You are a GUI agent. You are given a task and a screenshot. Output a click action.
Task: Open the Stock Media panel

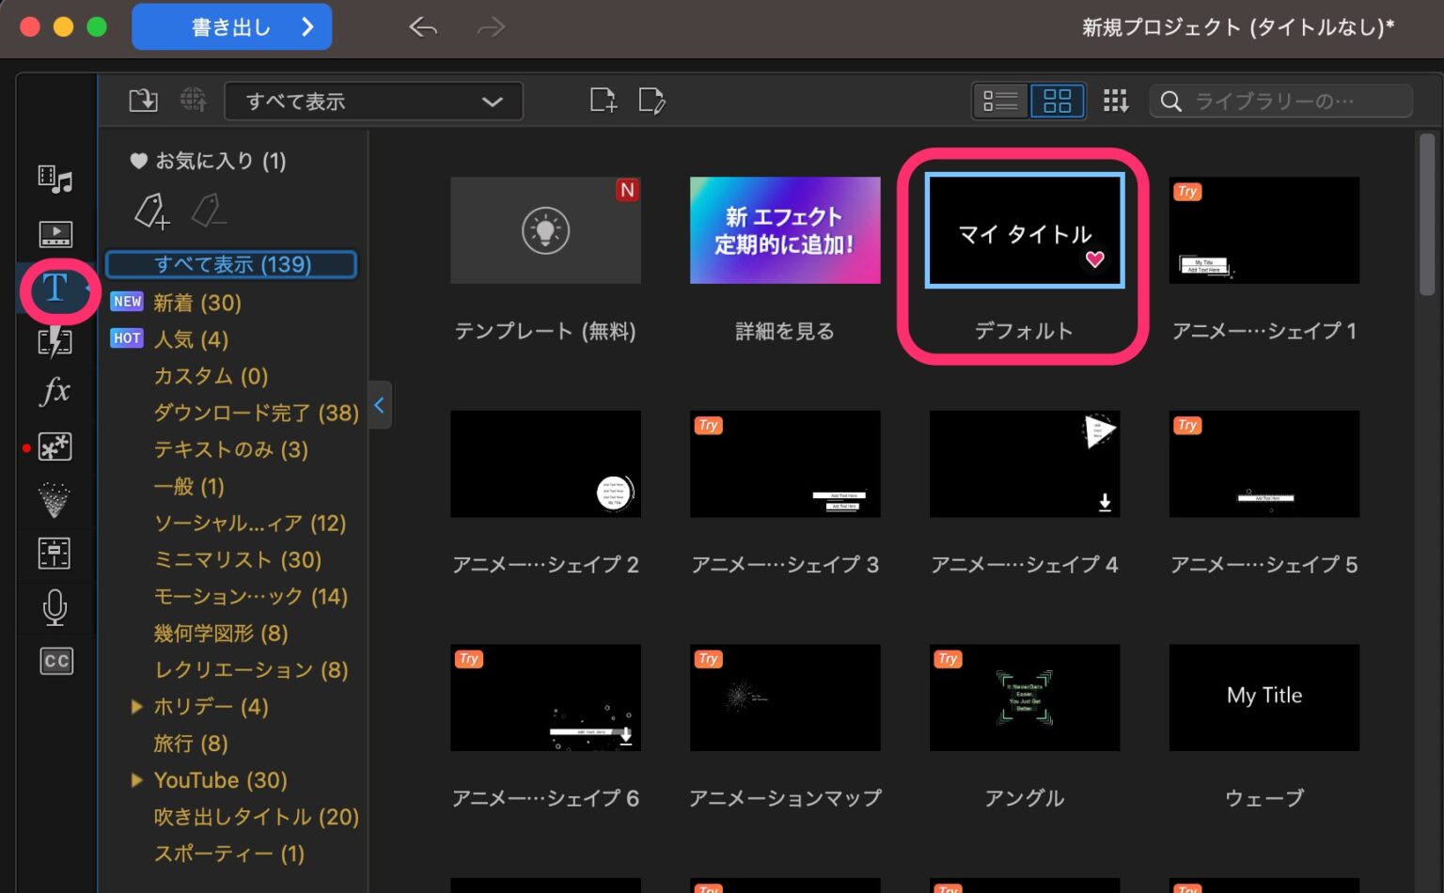click(56, 234)
